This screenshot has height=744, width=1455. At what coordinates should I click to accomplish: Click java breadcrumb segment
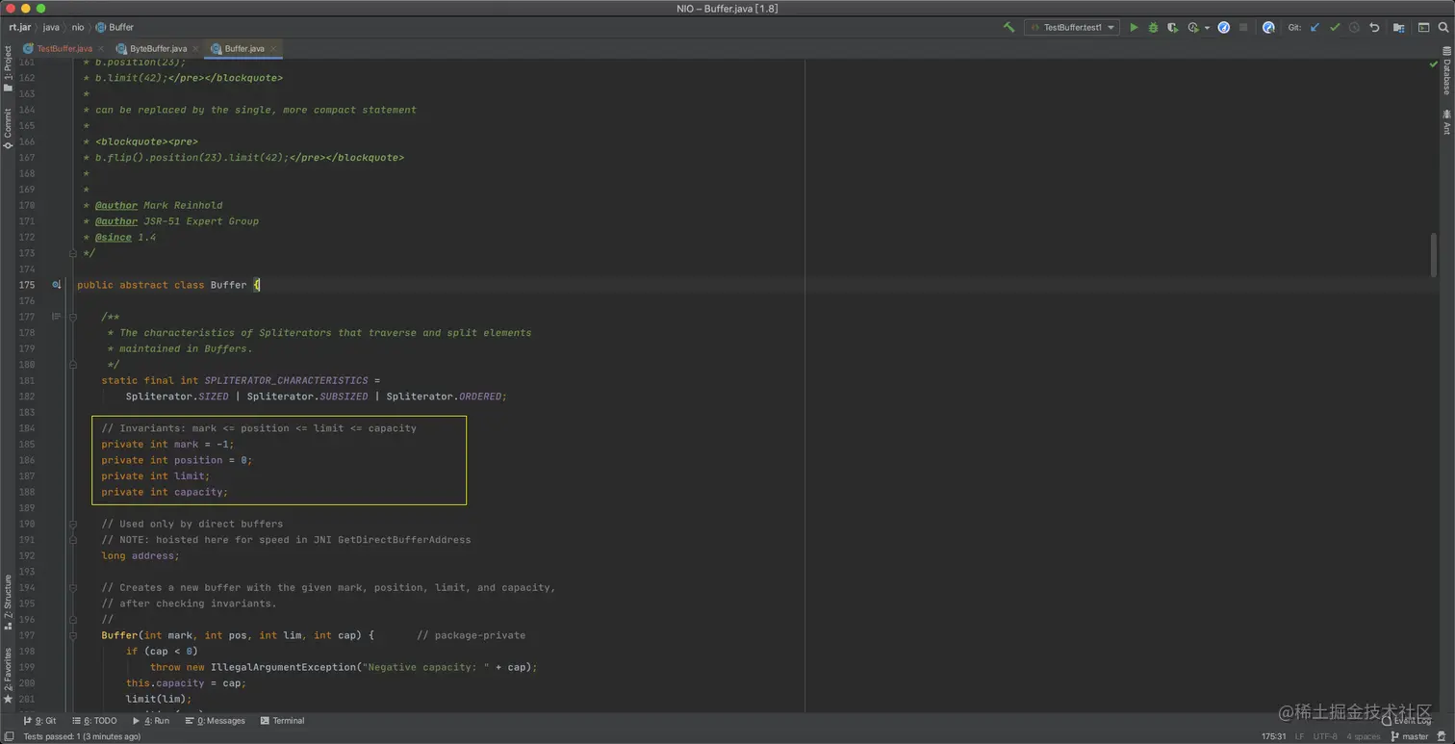(x=51, y=27)
